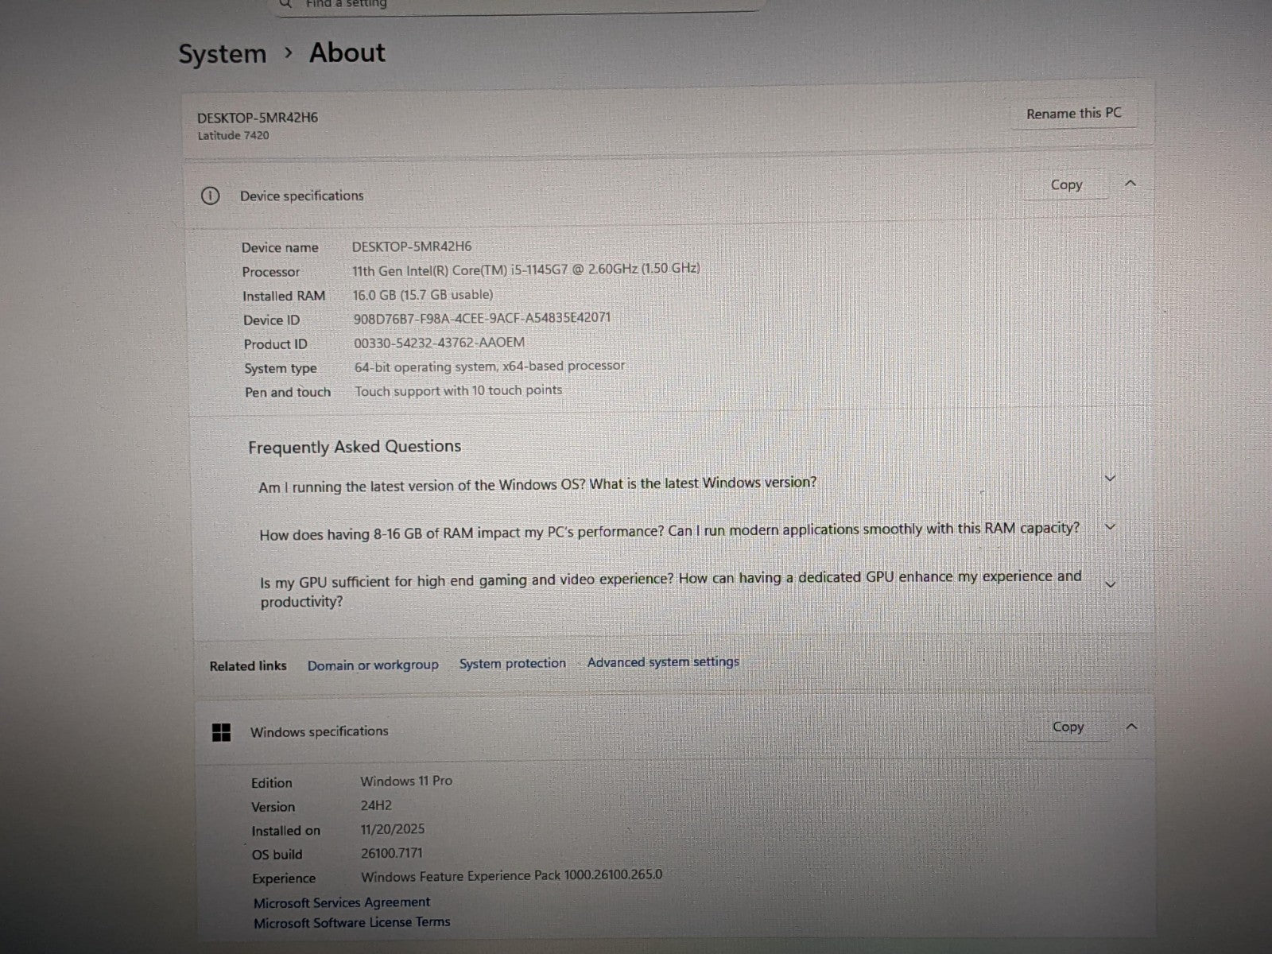Click the Windows logo icon beside Windows specifications
The image size is (1272, 954).
click(222, 732)
